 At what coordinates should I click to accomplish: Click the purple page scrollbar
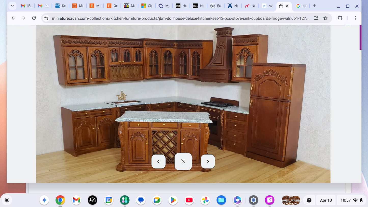(360, 37)
